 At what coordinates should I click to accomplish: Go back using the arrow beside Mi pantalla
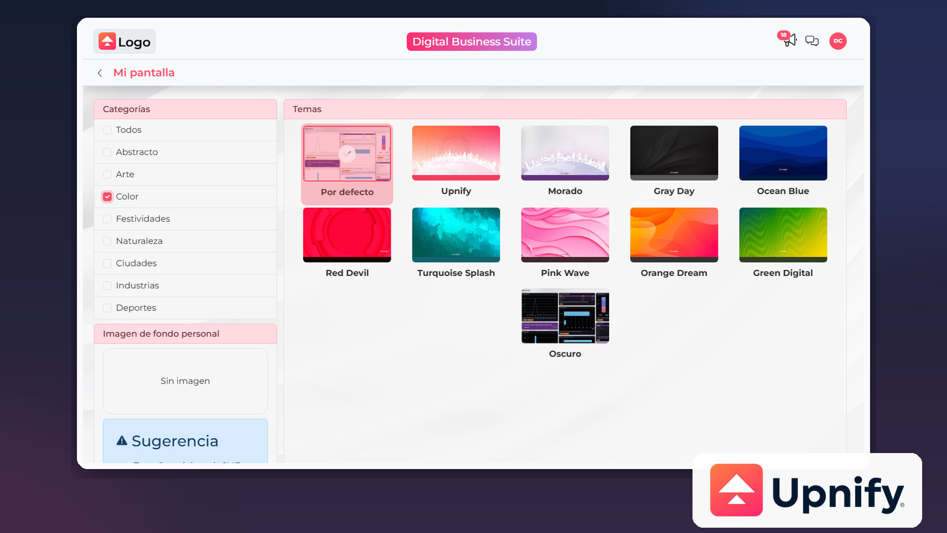point(99,73)
